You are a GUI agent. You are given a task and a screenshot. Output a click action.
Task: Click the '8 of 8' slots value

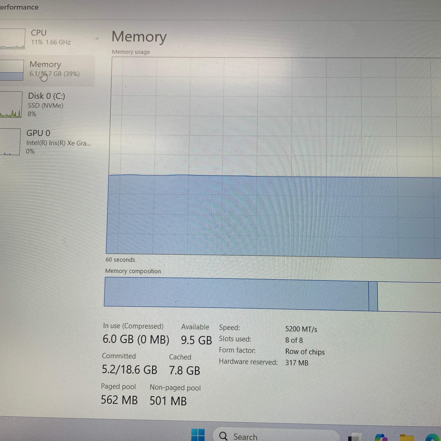click(x=294, y=340)
